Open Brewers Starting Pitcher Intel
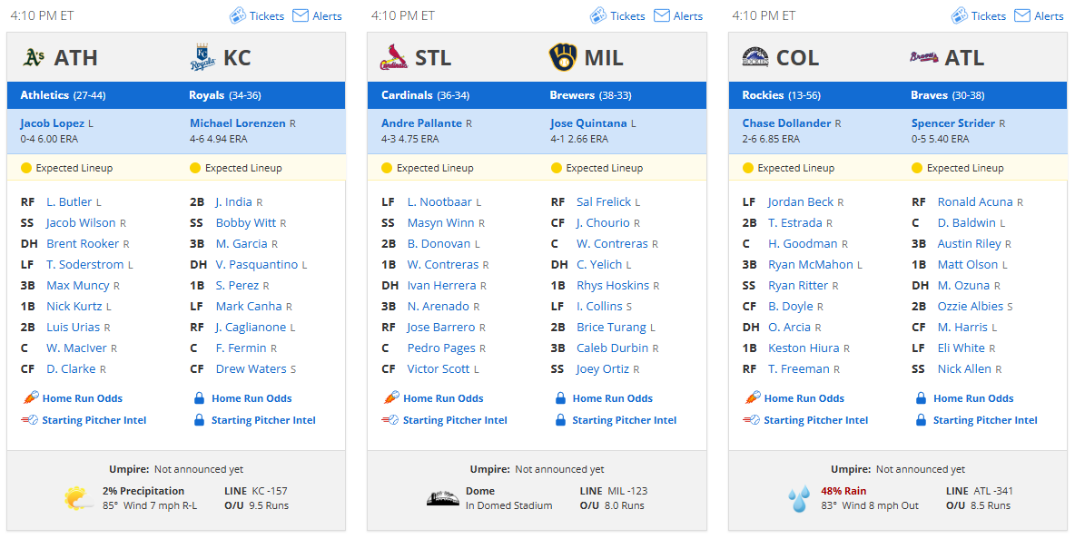Image resolution: width=1075 pixels, height=539 pixels. [x=625, y=420]
